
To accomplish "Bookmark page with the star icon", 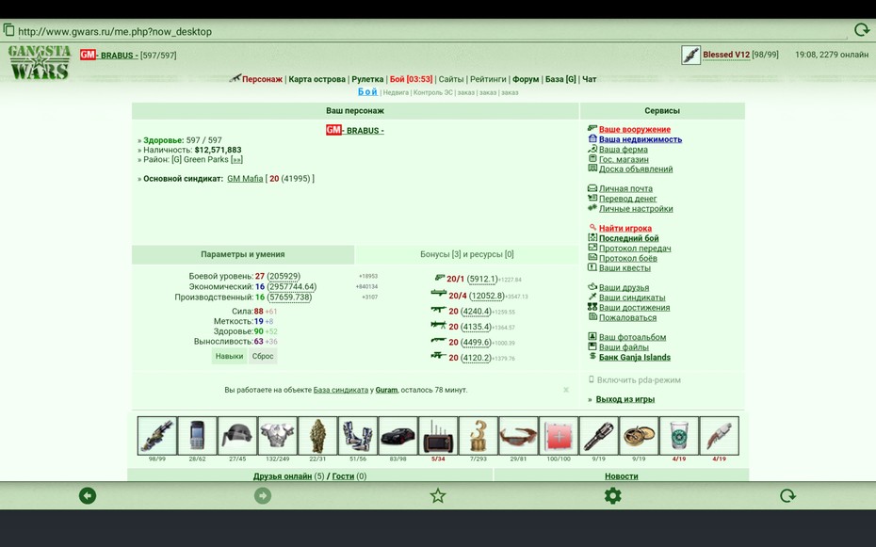I will [x=438, y=495].
